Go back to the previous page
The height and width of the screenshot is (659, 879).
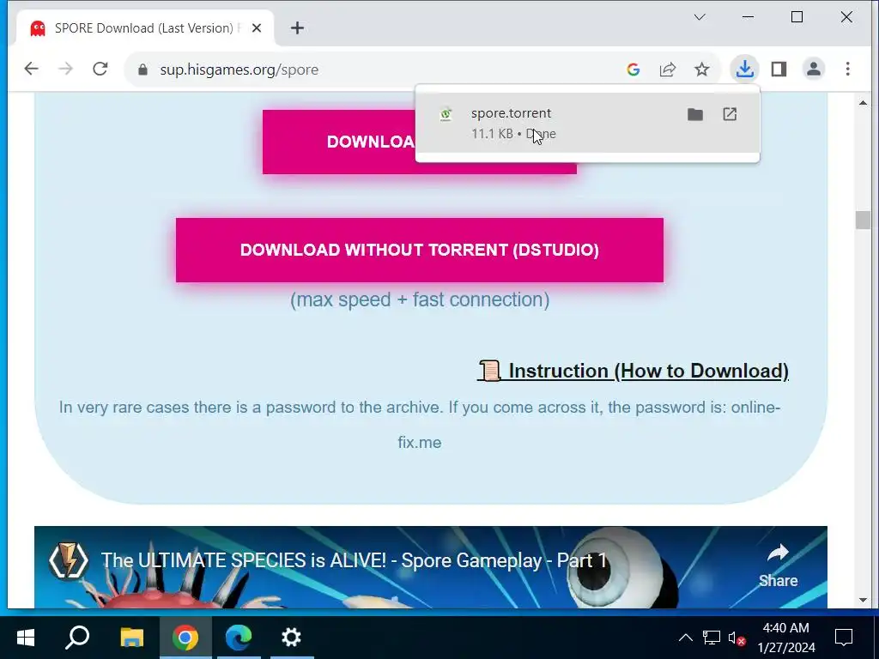pyautogui.click(x=32, y=69)
